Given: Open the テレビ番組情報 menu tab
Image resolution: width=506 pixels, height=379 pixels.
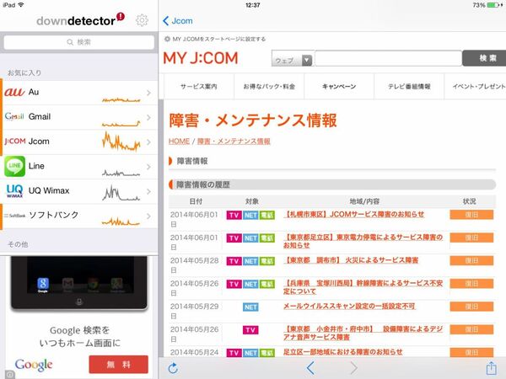Looking at the screenshot, I should (409, 87).
